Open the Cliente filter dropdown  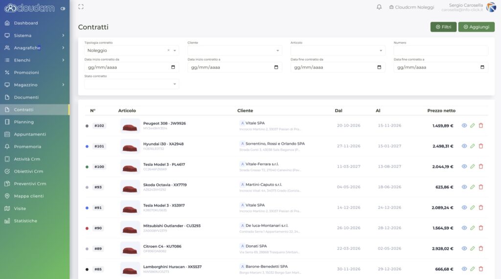pos(235,50)
